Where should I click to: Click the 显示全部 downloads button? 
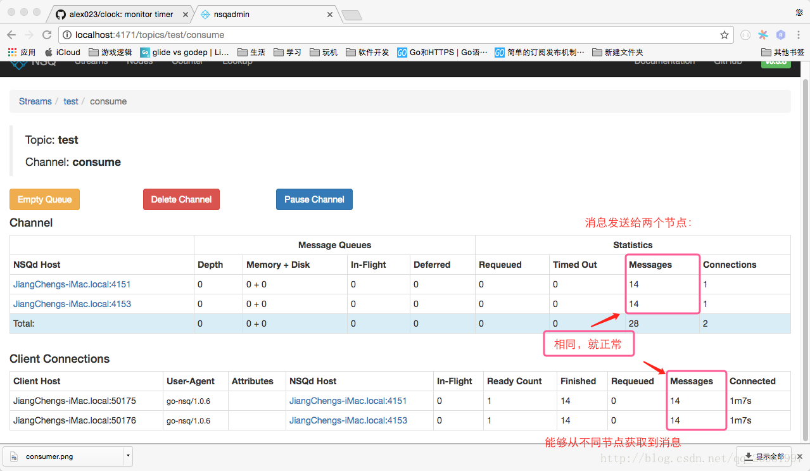[x=765, y=456]
